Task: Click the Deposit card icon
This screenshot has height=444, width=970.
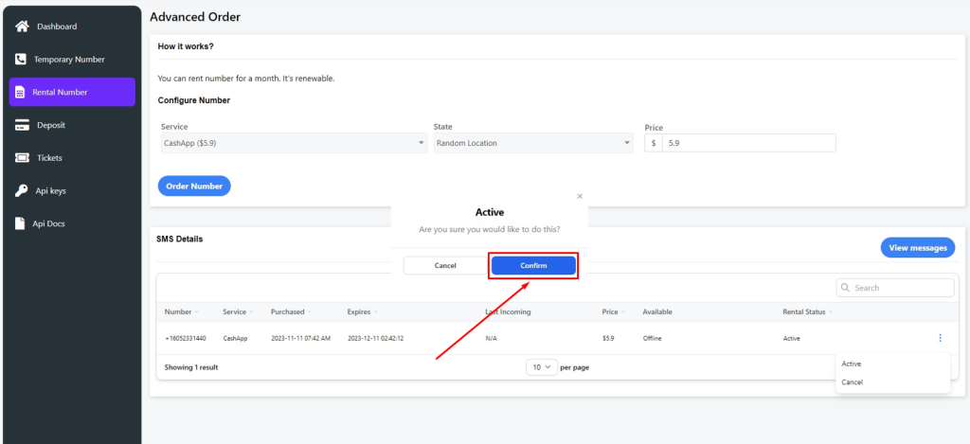Action: 21,125
